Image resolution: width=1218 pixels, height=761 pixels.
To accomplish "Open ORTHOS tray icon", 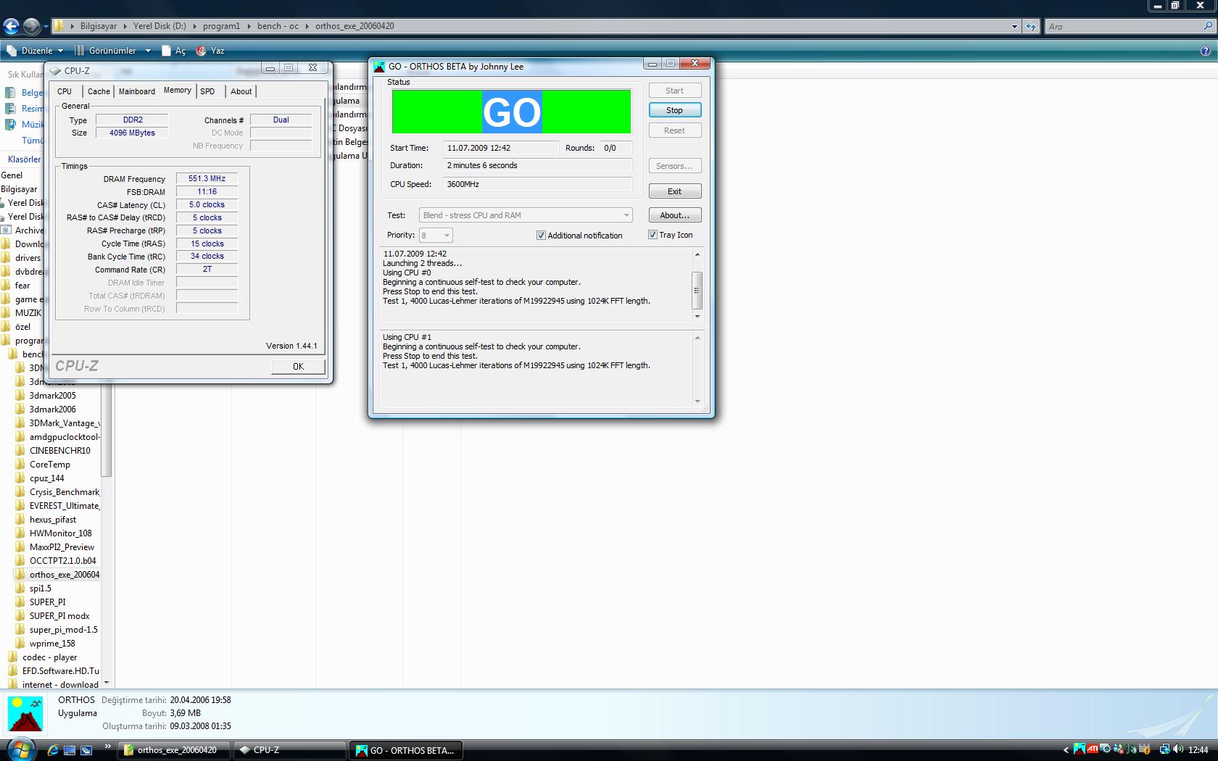I will coord(1080,749).
